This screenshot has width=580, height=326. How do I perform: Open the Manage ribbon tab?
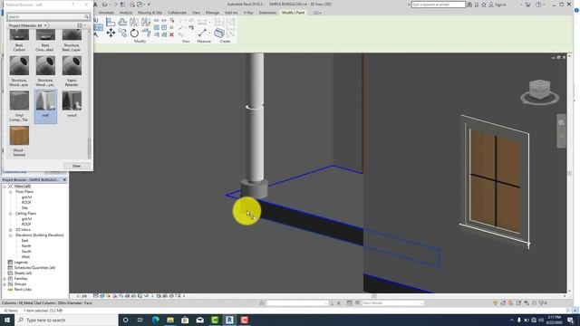pos(212,13)
